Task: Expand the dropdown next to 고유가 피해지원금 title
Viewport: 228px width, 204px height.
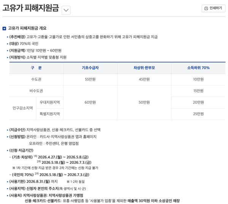Action: tap(66, 10)
